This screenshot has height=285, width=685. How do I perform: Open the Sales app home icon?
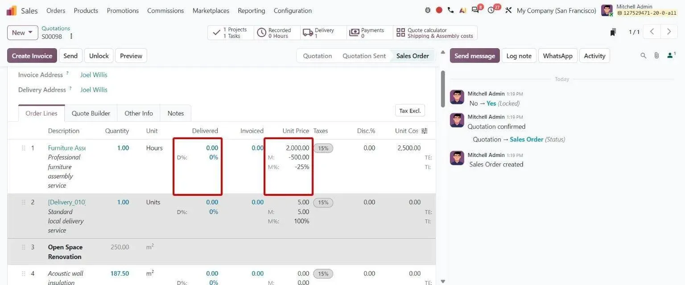12,10
